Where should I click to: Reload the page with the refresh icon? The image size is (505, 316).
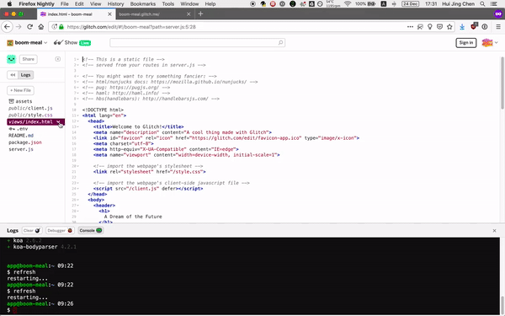(30, 27)
